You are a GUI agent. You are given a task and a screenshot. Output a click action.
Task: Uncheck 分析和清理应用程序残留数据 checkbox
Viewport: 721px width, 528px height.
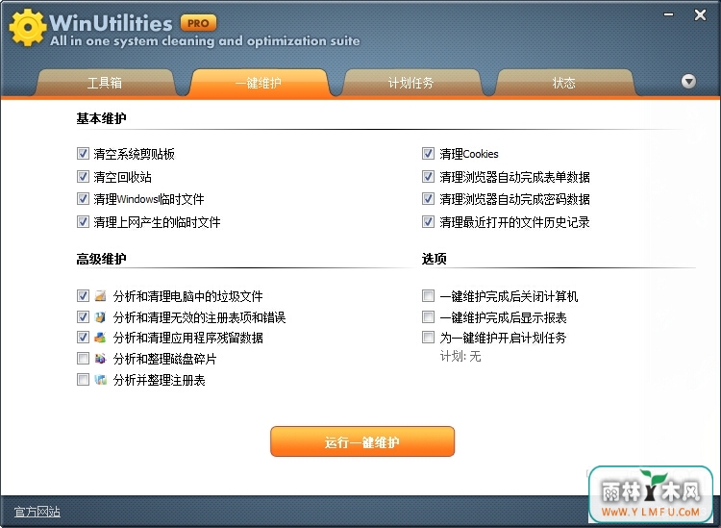pyautogui.click(x=83, y=338)
